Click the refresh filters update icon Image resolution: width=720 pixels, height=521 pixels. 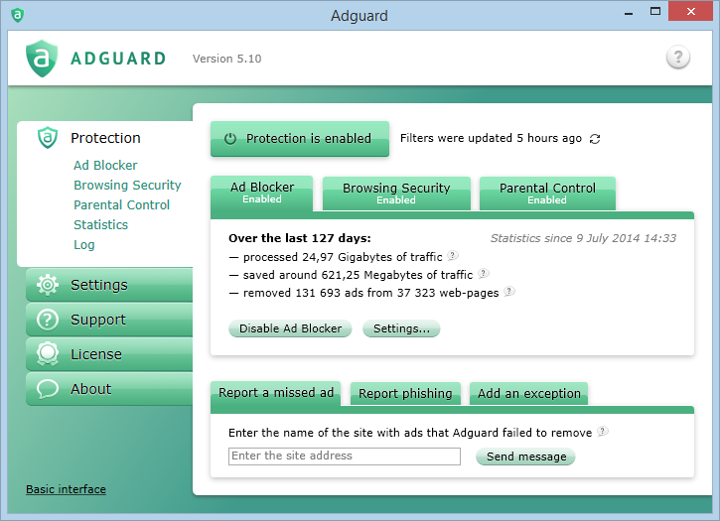[595, 139]
